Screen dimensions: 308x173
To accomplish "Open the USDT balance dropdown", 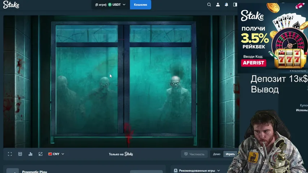I will 110,5.
